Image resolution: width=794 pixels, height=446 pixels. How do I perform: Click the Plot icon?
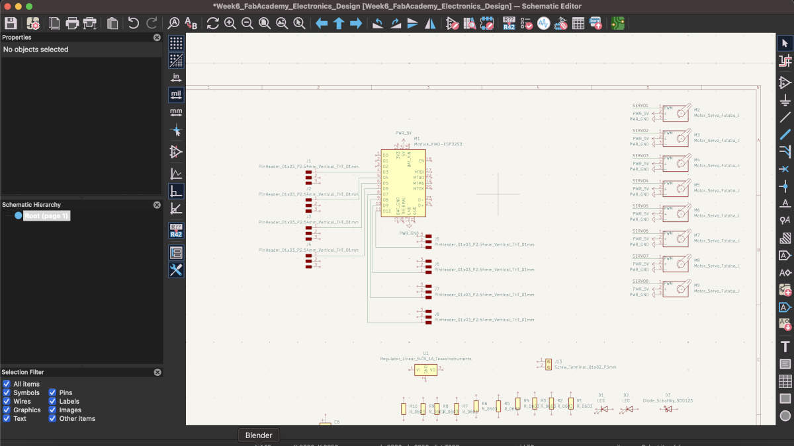(90, 23)
